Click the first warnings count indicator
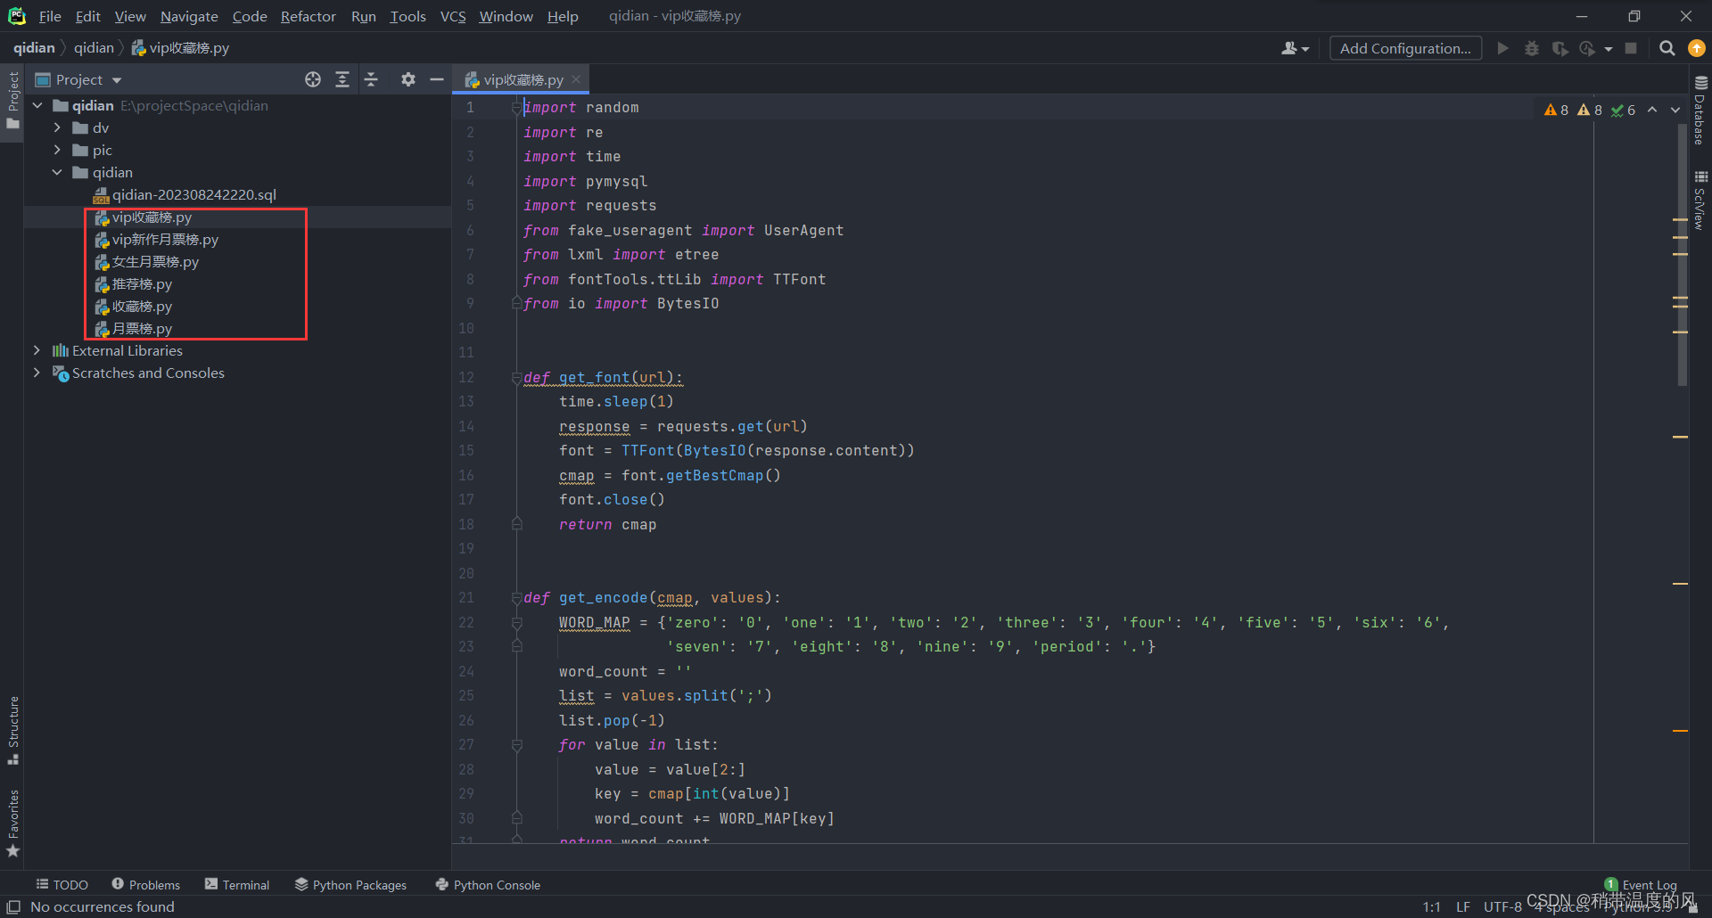The width and height of the screenshot is (1712, 918). [1556, 110]
